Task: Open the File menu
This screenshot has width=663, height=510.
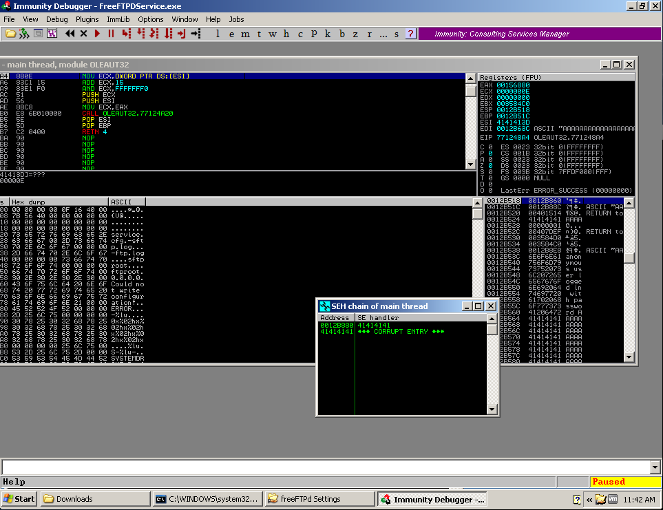Action: pyautogui.click(x=9, y=19)
